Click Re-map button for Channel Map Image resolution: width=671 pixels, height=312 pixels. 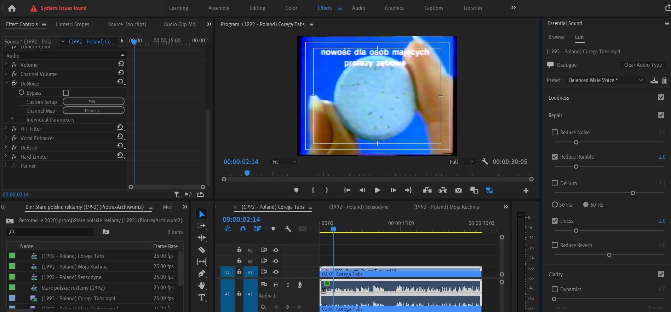tap(93, 110)
